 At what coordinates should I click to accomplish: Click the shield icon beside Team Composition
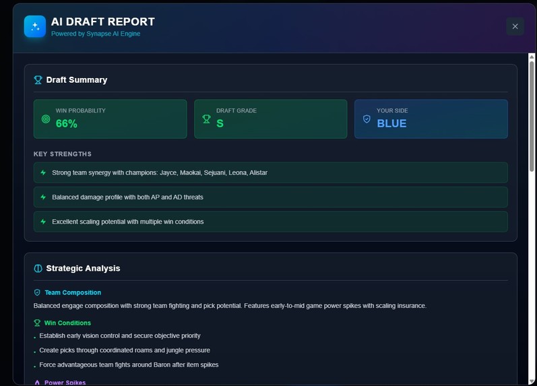(x=37, y=292)
